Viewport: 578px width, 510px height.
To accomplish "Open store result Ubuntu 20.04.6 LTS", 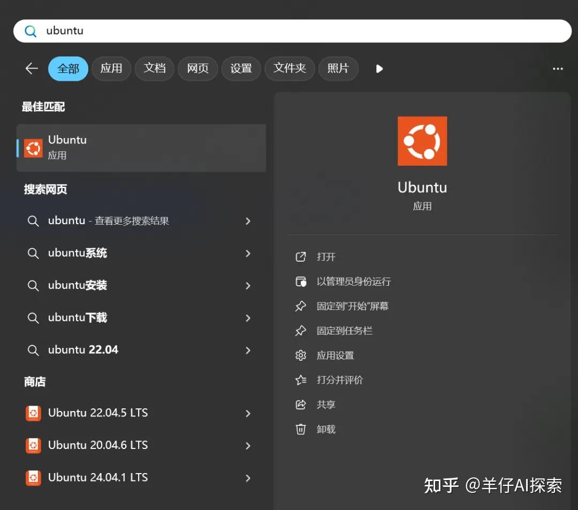I will [x=141, y=445].
